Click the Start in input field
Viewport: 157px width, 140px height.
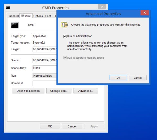(44, 60)
